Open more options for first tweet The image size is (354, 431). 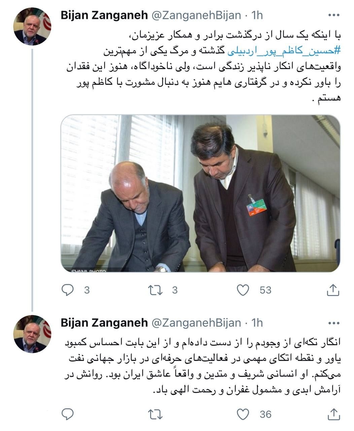point(333,15)
